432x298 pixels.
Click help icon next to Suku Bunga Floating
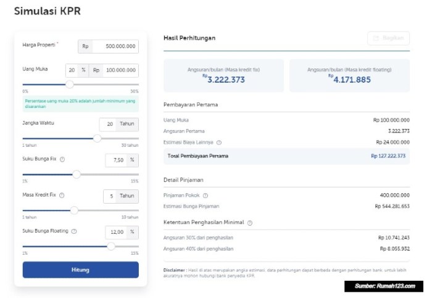[74, 231]
